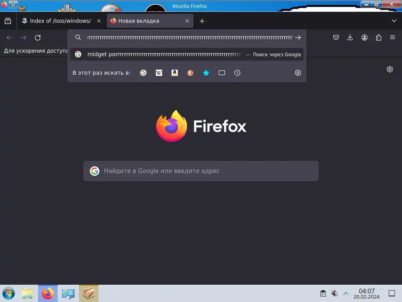Click Firefox icon in the taskbar
This screenshot has height=302, width=402.
point(48,293)
